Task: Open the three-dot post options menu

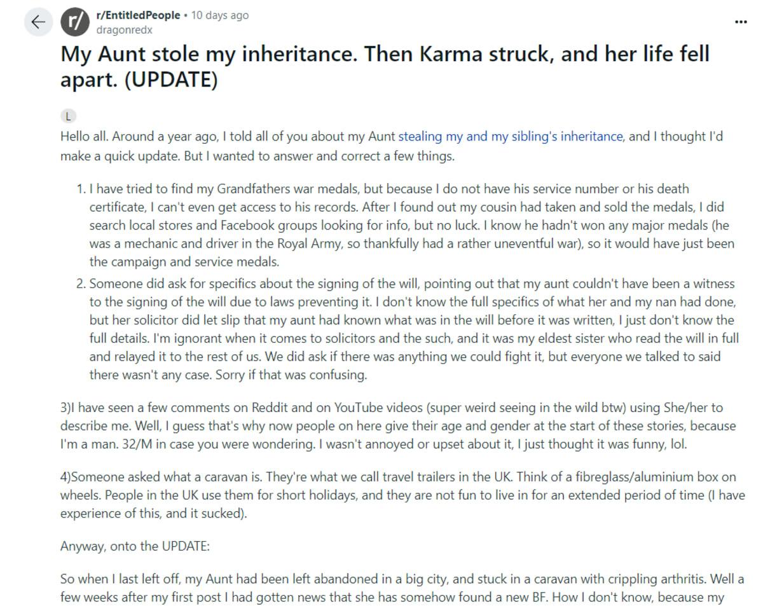Action: coord(741,22)
